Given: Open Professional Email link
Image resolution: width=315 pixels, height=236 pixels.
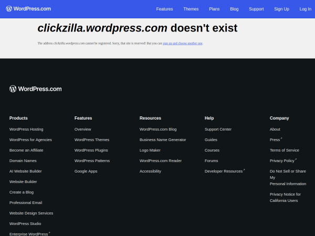Looking at the screenshot, I should click(26, 202).
